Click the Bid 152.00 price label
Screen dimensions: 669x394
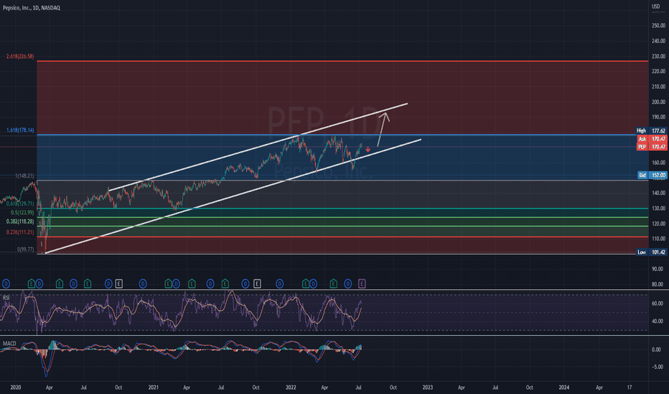[x=652, y=175]
